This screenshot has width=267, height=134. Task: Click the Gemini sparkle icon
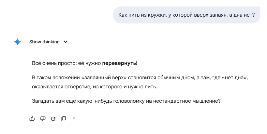coord(18,42)
